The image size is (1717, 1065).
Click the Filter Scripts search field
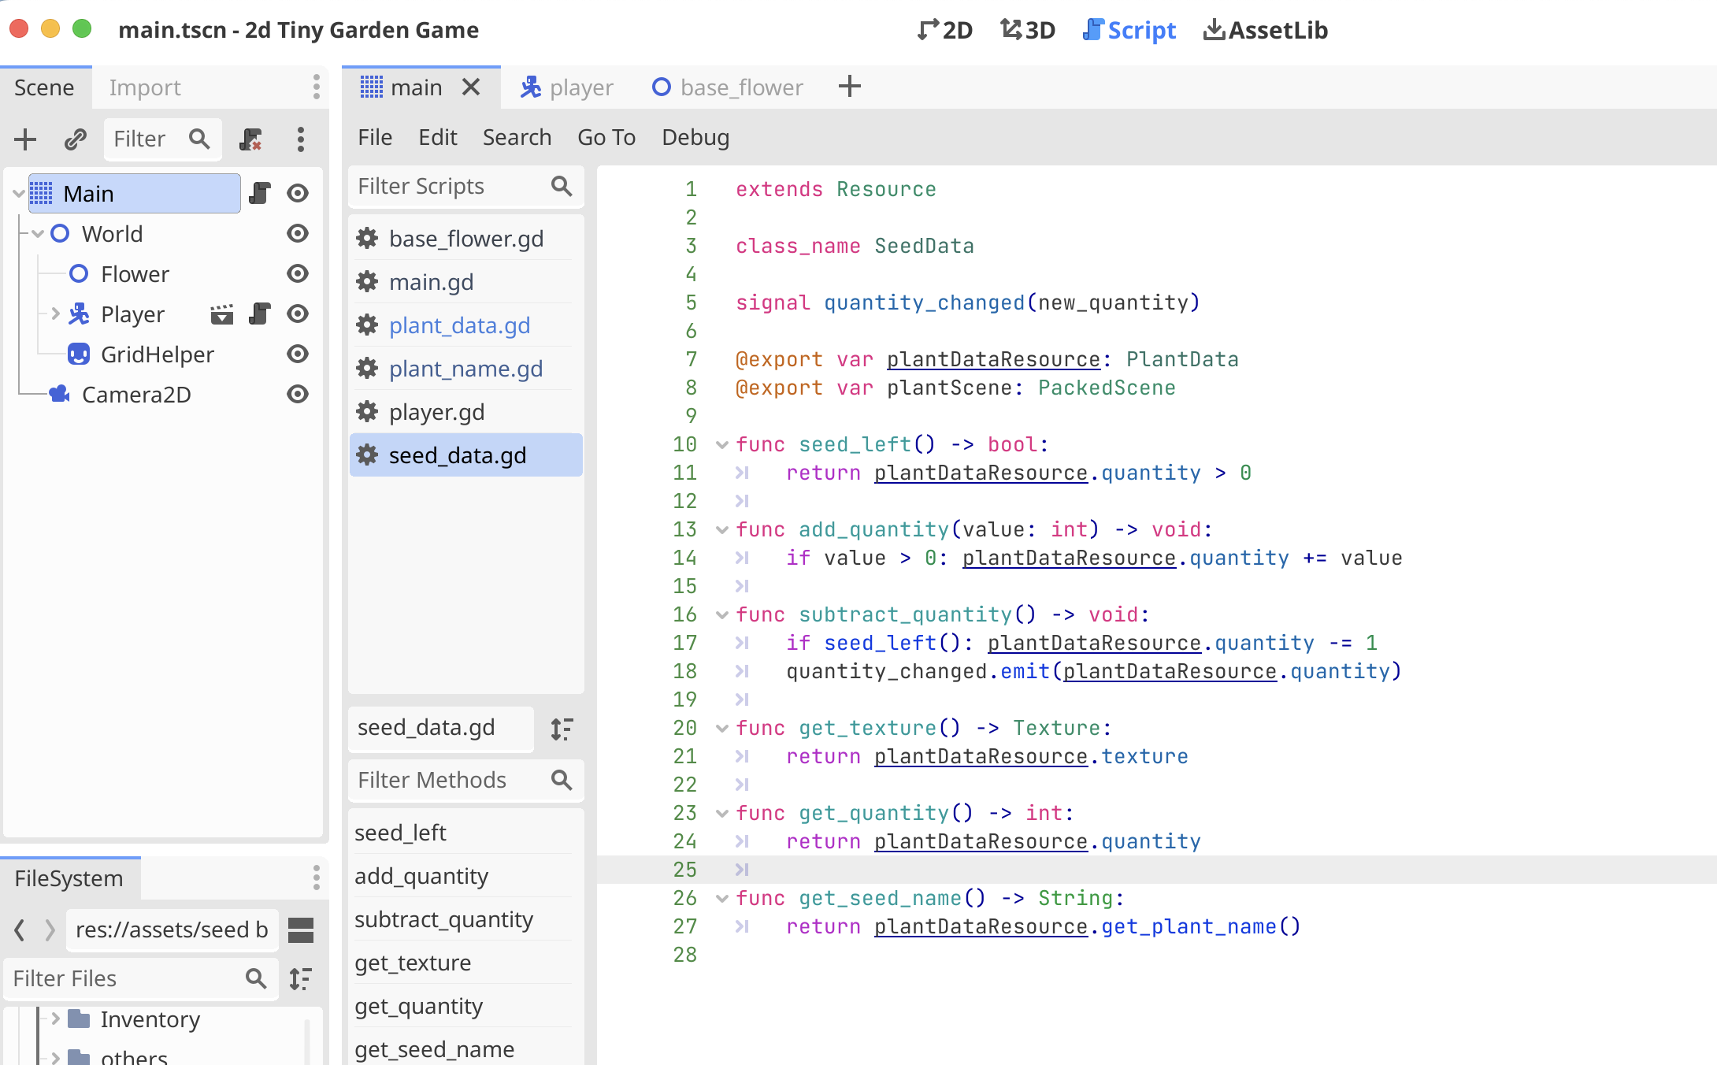click(x=449, y=186)
